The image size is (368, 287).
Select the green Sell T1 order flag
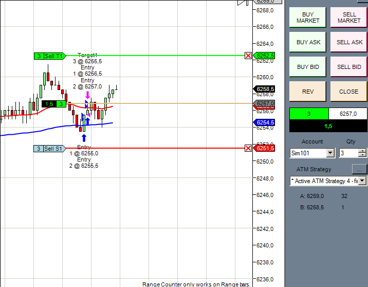click(x=50, y=56)
